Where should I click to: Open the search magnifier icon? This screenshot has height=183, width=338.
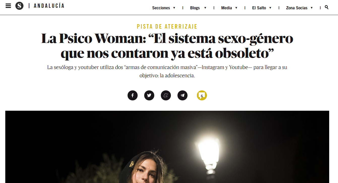point(327,7)
